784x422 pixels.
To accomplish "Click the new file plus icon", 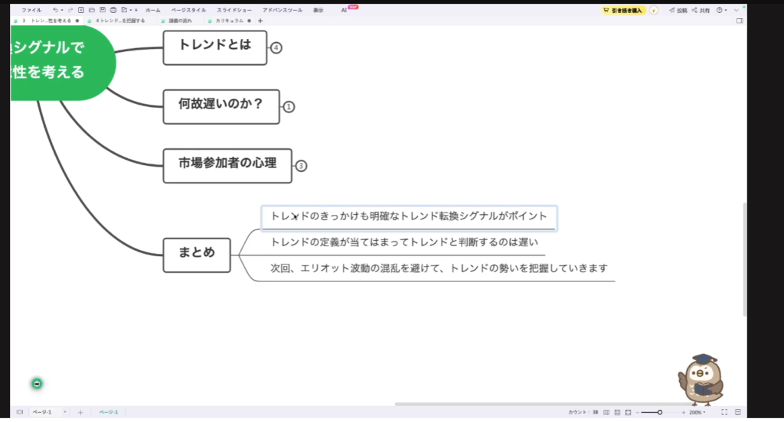I will pyautogui.click(x=80, y=10).
